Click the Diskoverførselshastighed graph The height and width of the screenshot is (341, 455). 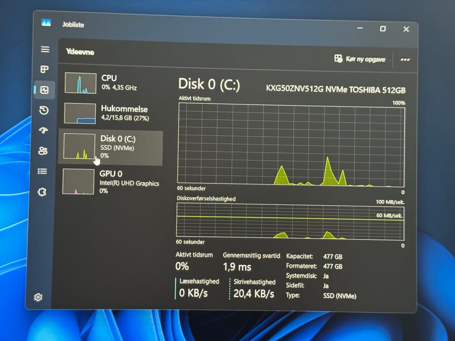point(290,221)
